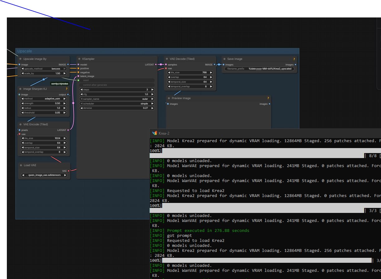Click the scale_by value 1.50
Screen dimensions: 381x279
pyautogui.click(x=58, y=73)
